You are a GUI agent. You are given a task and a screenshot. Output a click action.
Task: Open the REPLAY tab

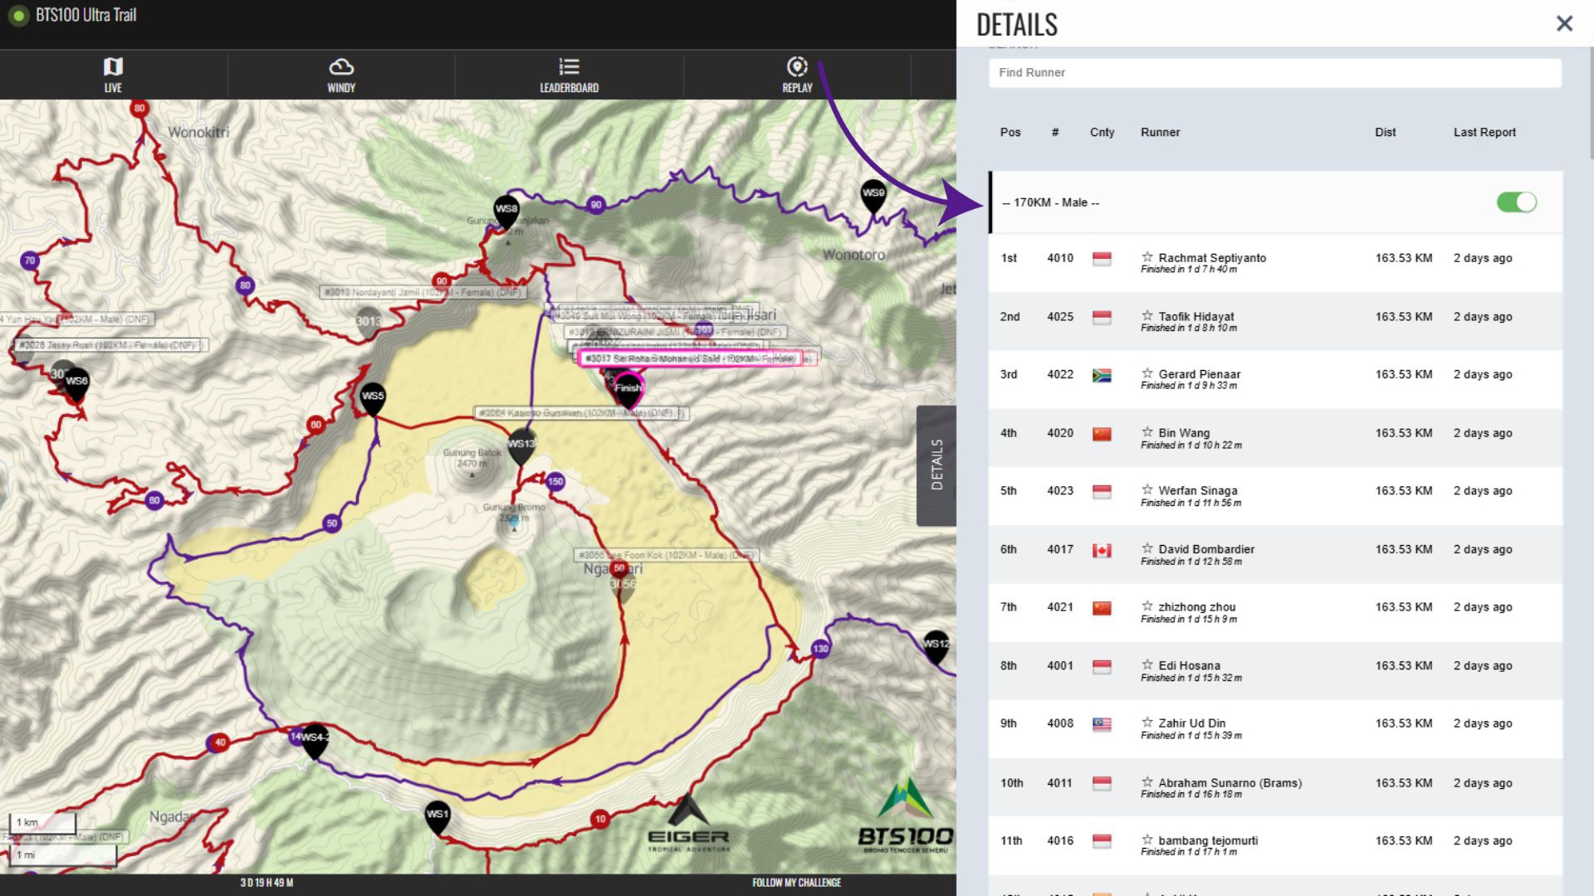coord(797,75)
